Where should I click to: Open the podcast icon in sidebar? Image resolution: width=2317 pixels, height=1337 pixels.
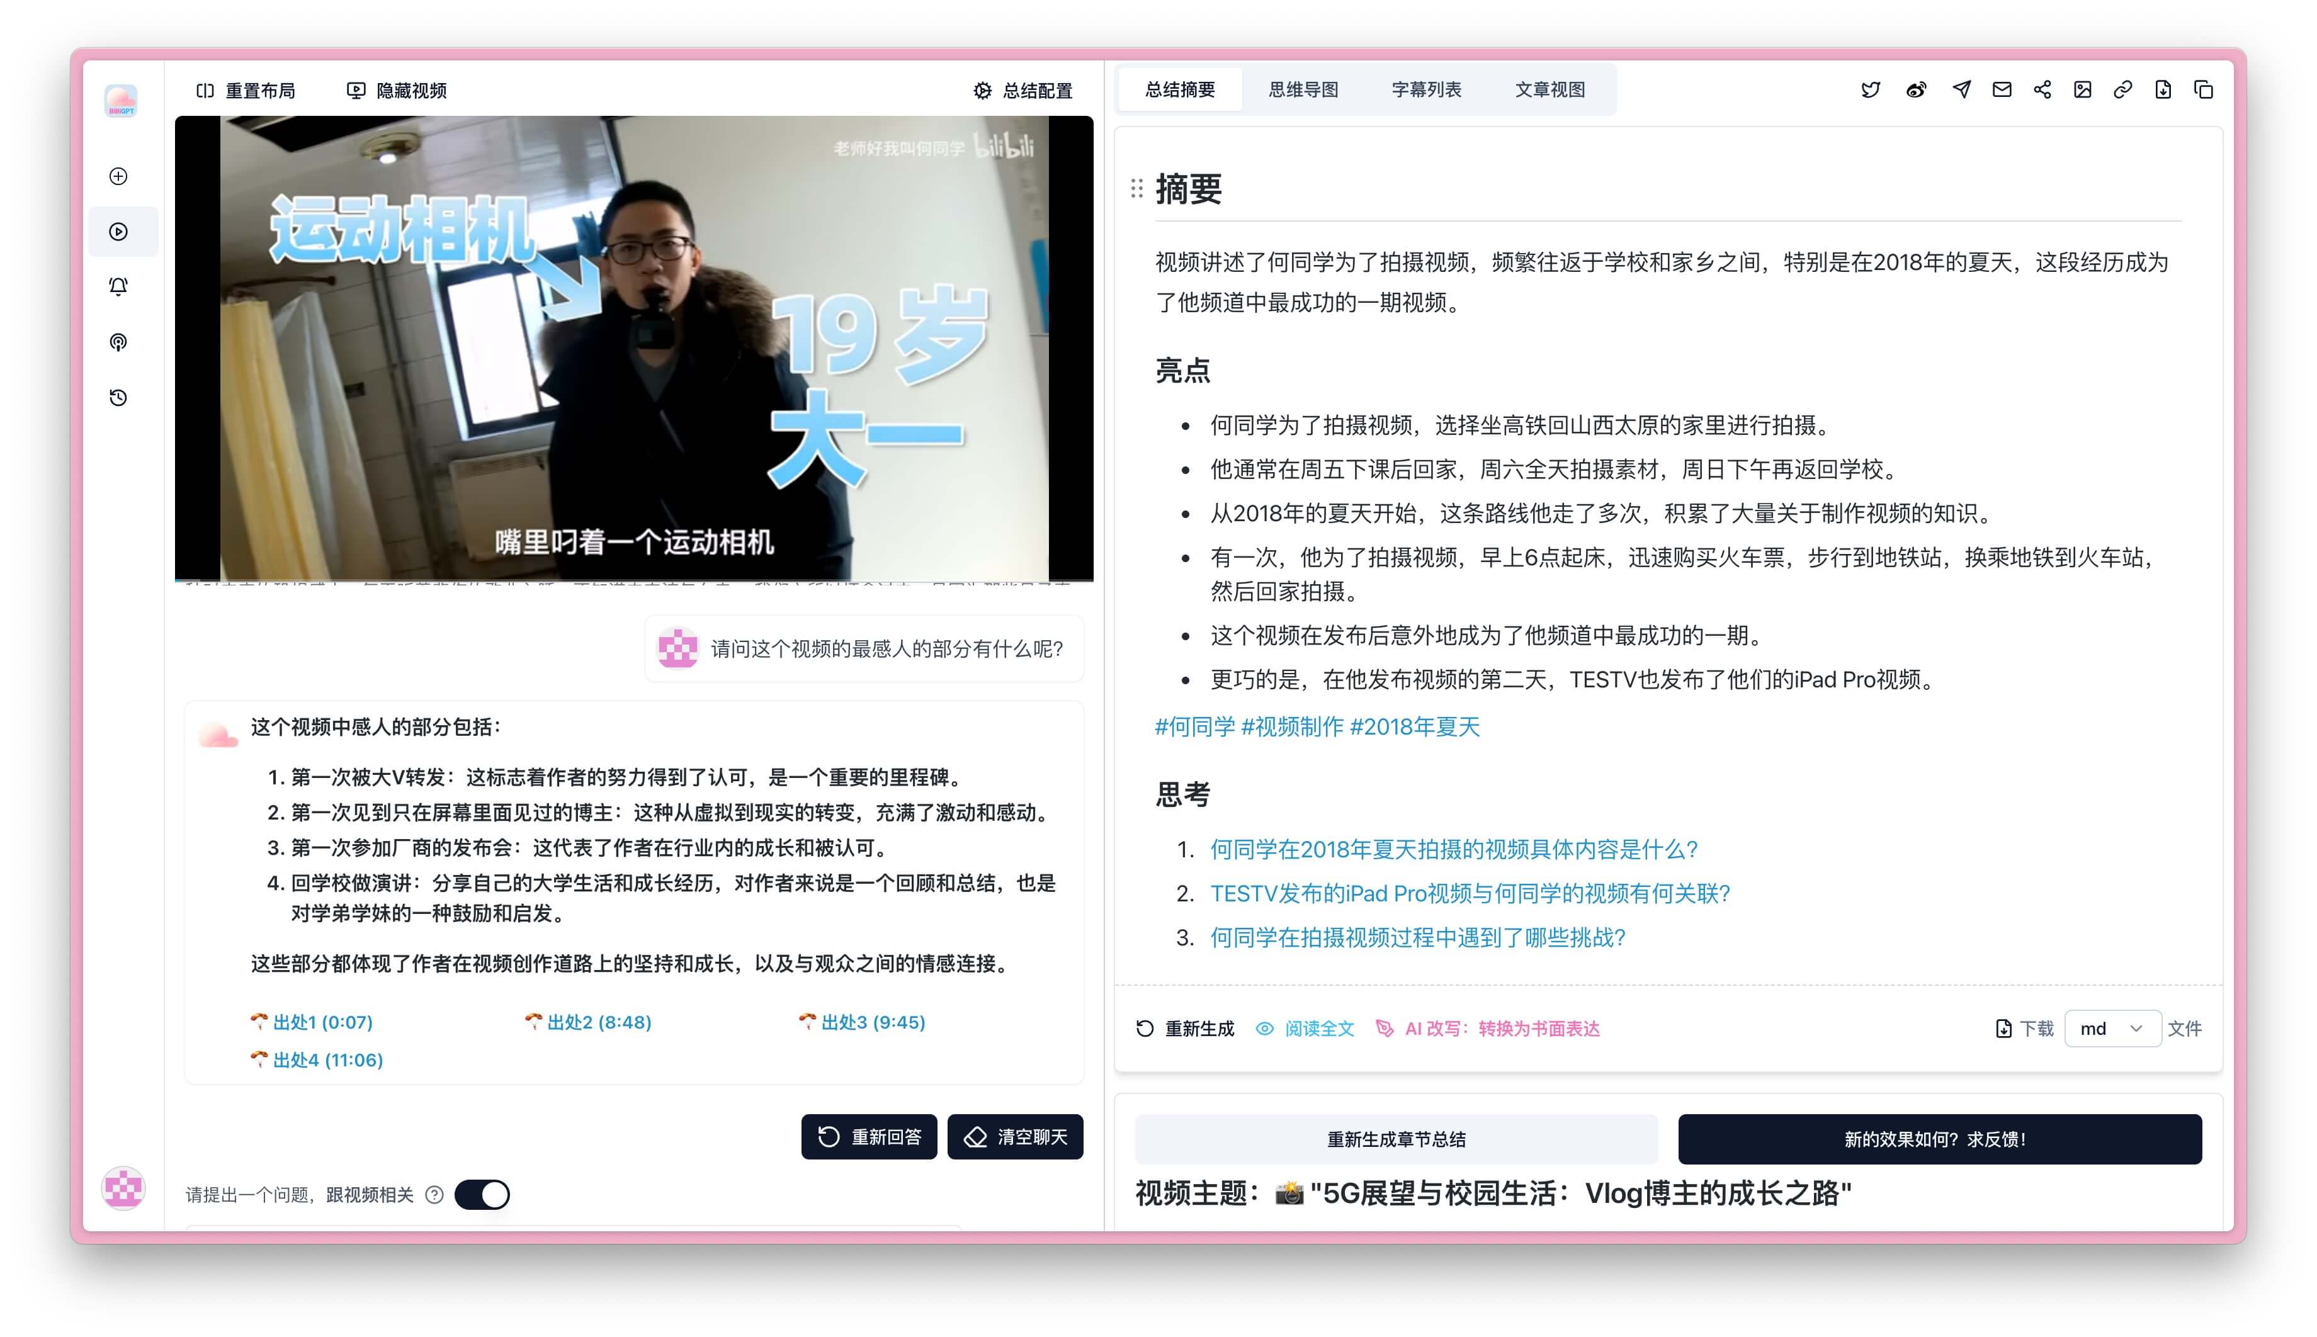[118, 342]
